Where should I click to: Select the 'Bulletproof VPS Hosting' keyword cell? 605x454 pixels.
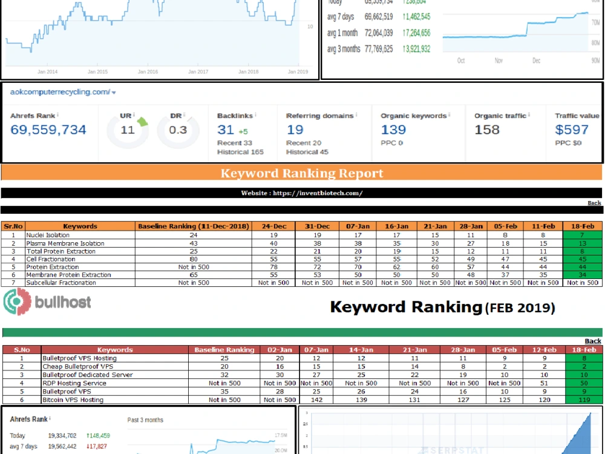pos(115,358)
